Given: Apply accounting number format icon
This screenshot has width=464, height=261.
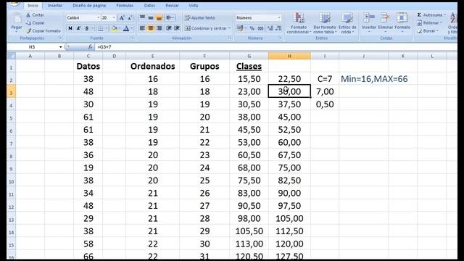Looking at the screenshot, I should click(240, 28).
